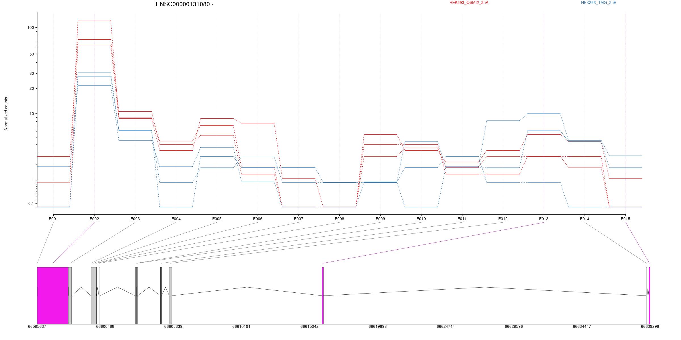Click the E008 exon label
Screen dimensions: 681x340
[x=339, y=219]
